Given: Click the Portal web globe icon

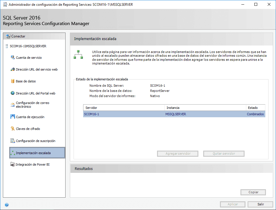Looking at the screenshot, I should tap(12, 93).
